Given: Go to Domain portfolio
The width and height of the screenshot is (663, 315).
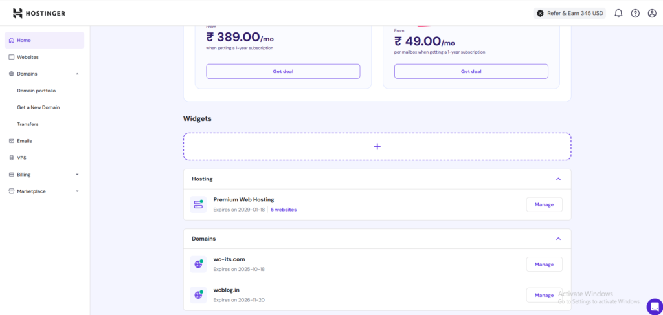Looking at the screenshot, I should click(36, 91).
